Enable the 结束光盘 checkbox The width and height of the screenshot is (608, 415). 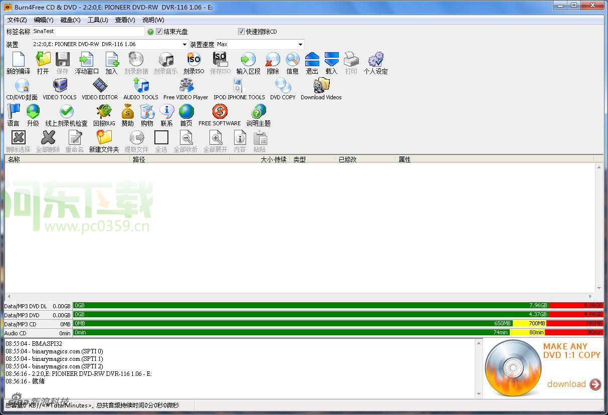click(x=159, y=31)
